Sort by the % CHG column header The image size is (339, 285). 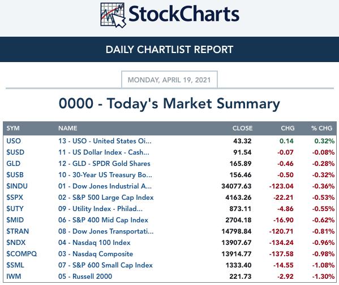tap(321, 128)
